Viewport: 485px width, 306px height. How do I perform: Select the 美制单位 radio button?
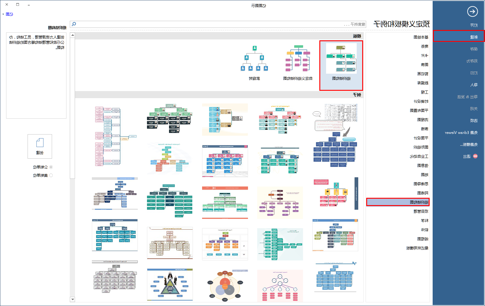pyautogui.click(x=51, y=175)
